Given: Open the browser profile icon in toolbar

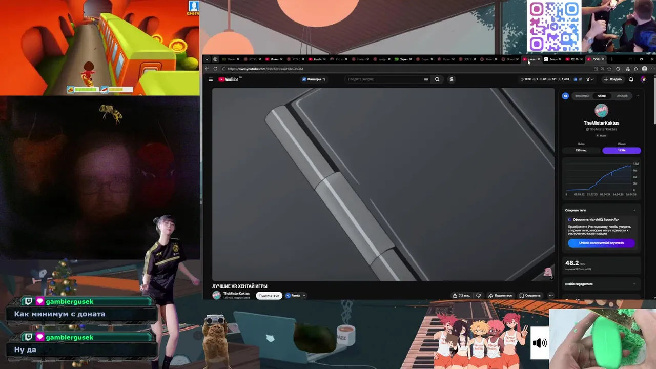Looking at the screenshot, I should (644, 69).
